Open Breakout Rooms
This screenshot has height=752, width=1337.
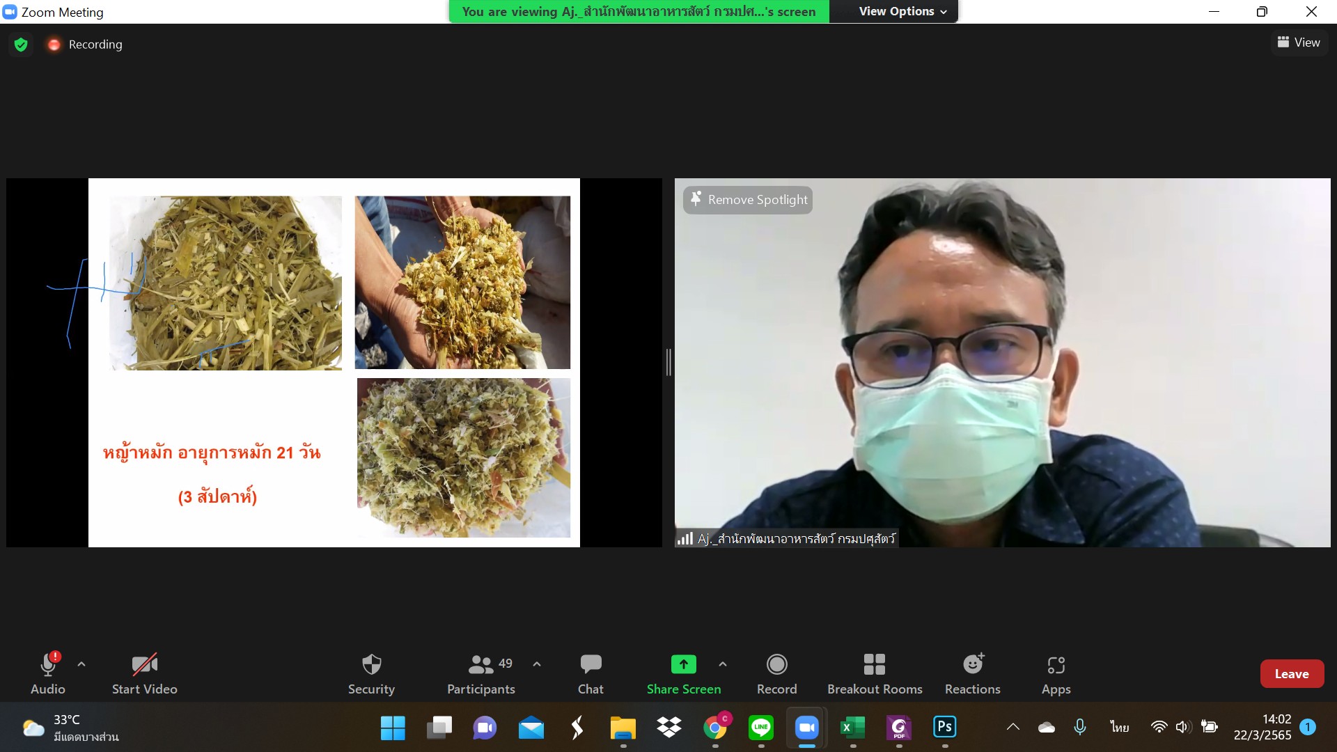coord(875,673)
